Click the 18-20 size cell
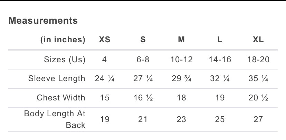 (258, 60)
